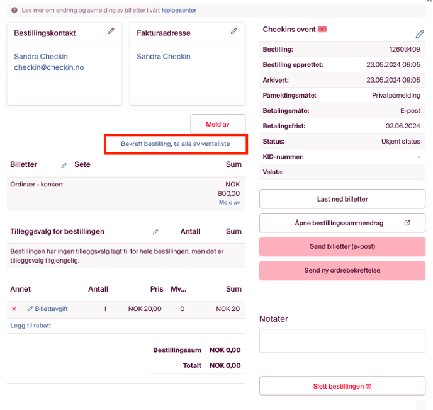Remove Billettavgift with the red X icon

(x=14, y=309)
